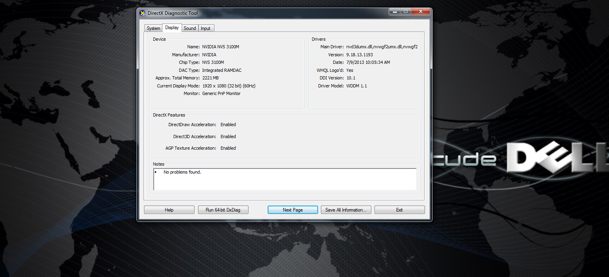Image resolution: width=609 pixels, height=277 pixels.
Task: Open the Sound tab
Action: click(190, 28)
